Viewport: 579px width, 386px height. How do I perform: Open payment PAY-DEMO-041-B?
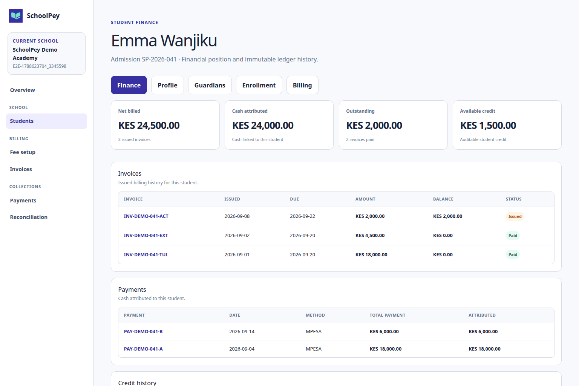143,332
